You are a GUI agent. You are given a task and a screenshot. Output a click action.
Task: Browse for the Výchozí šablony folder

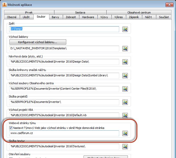pyautogui.click(x=125, y=48)
